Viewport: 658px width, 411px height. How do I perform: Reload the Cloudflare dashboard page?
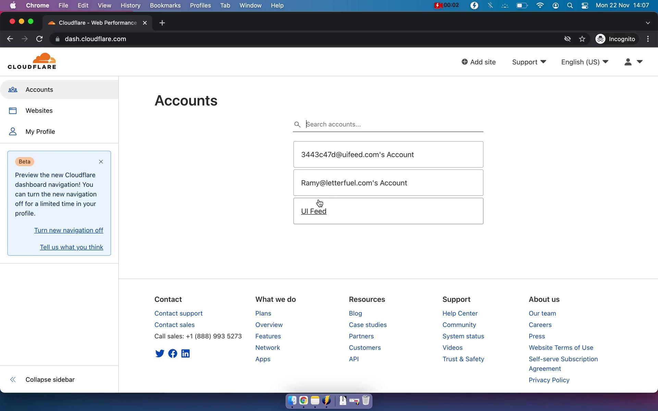(x=39, y=39)
